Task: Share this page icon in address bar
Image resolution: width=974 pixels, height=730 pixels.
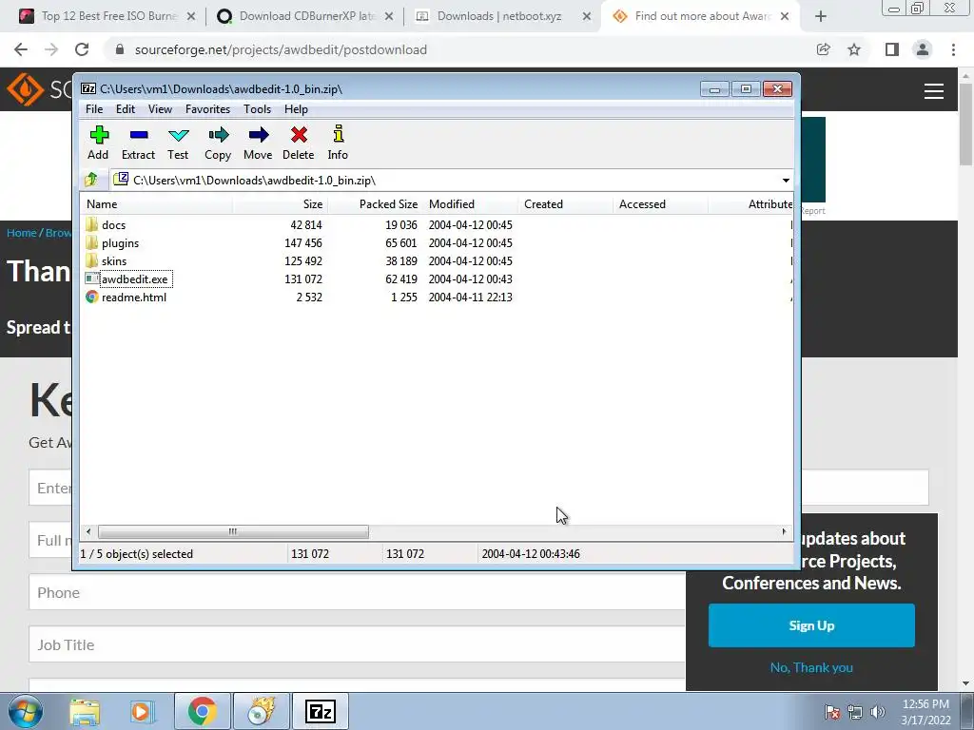Action: [824, 49]
